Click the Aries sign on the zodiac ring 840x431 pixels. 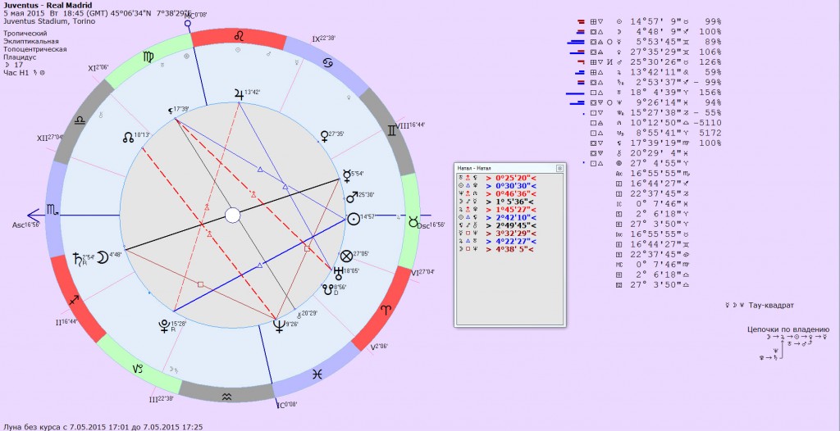(x=386, y=310)
